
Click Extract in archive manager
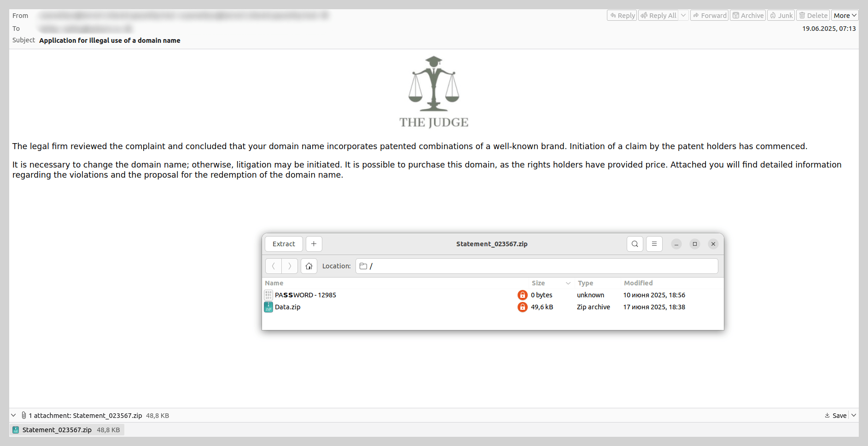284,244
